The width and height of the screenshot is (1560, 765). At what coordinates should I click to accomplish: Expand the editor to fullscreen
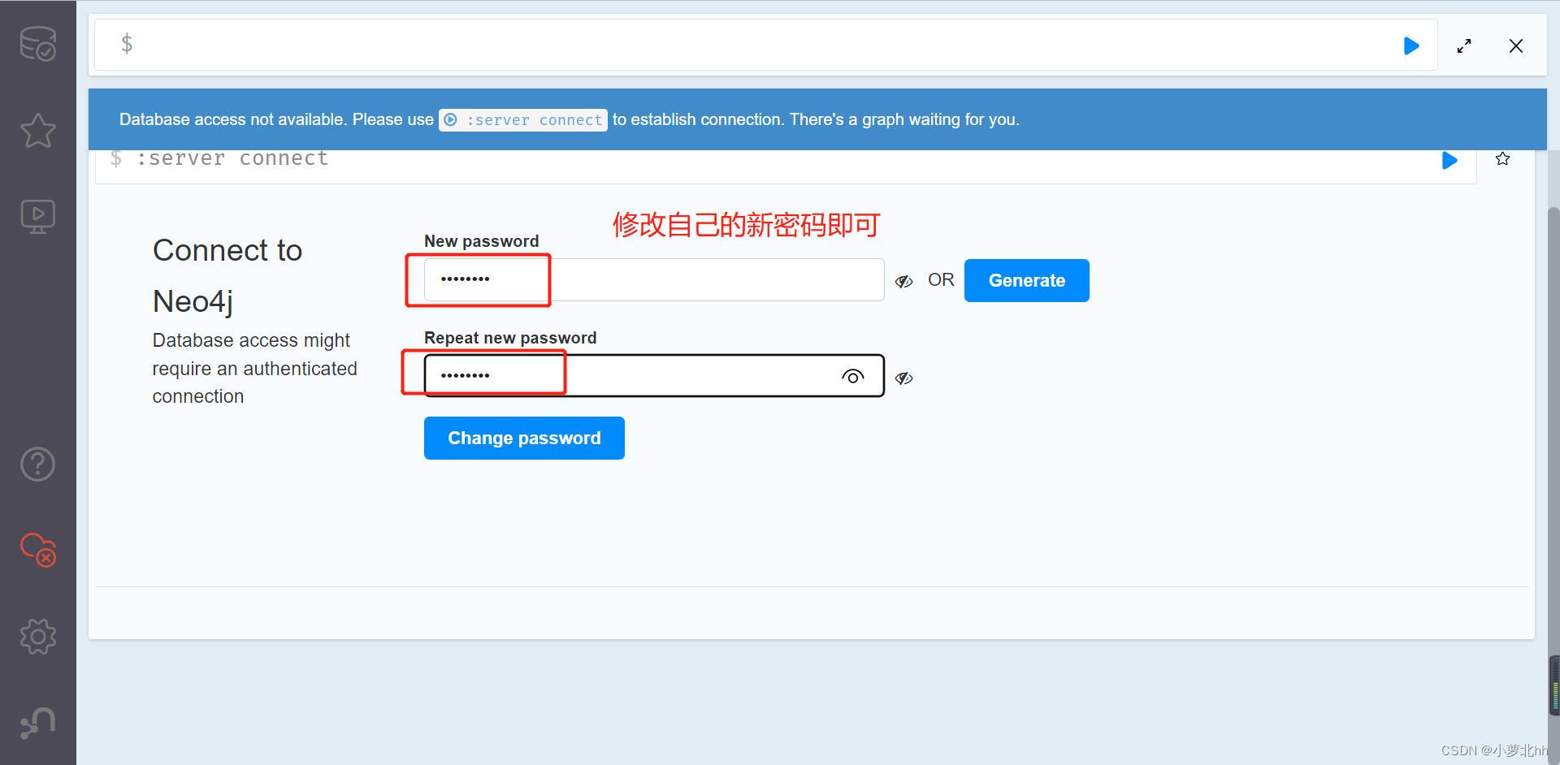(1464, 46)
